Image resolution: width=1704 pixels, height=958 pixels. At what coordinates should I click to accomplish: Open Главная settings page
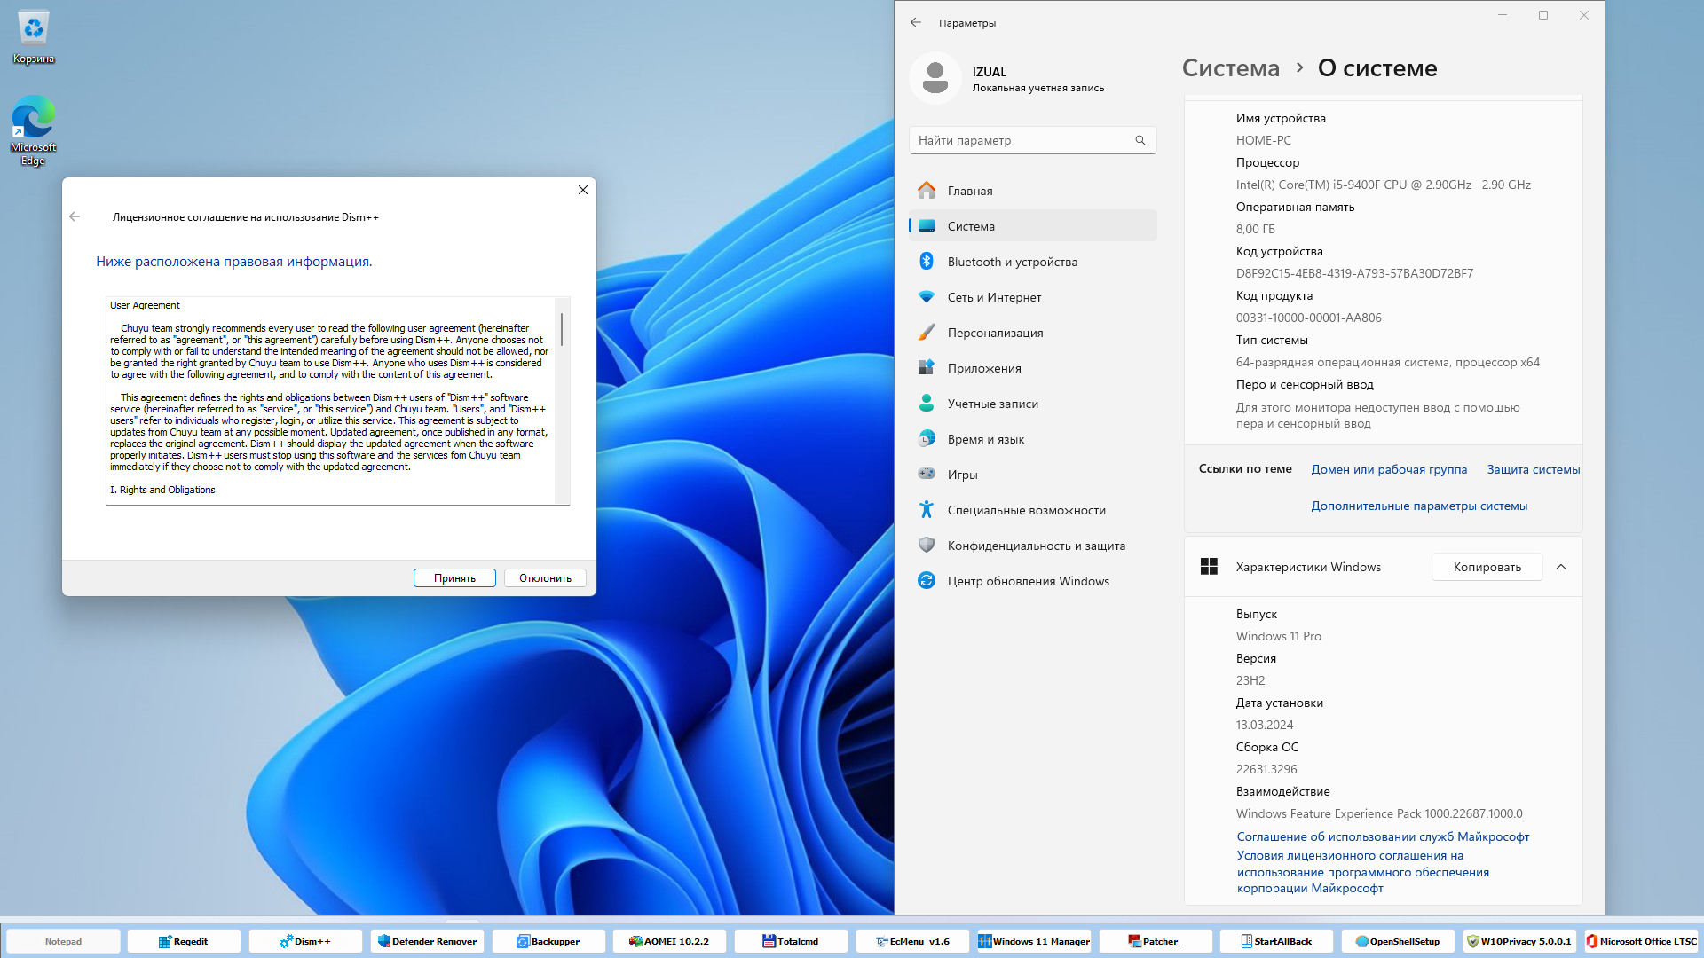[x=1032, y=191]
